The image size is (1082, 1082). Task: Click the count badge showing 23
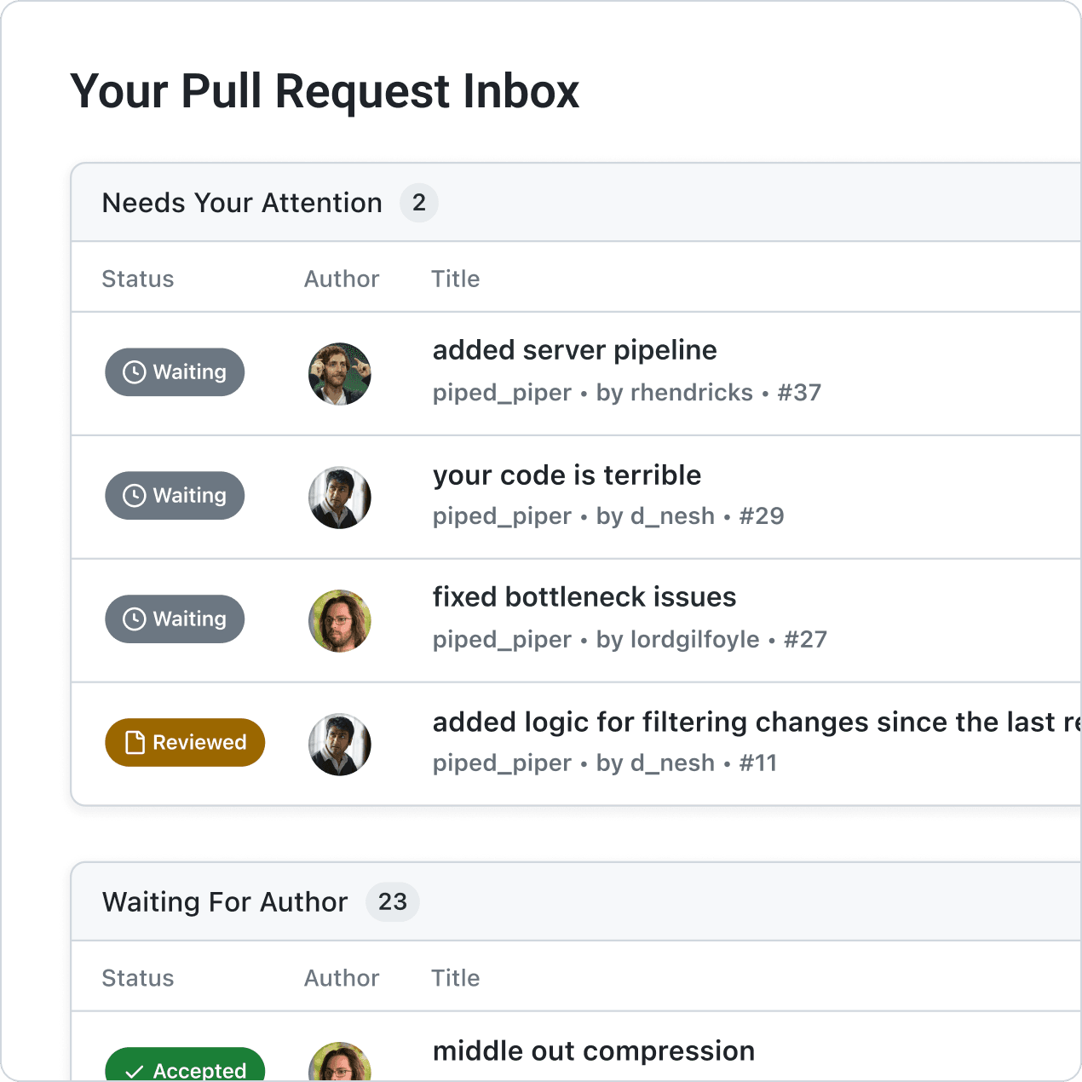pos(393,902)
